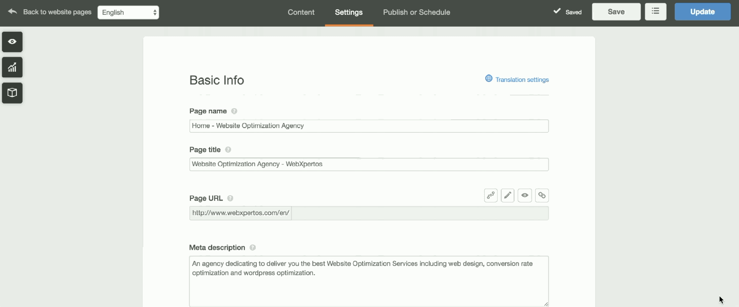
Task: Click the chain link copy icon above Page URL
Action: 542,195
